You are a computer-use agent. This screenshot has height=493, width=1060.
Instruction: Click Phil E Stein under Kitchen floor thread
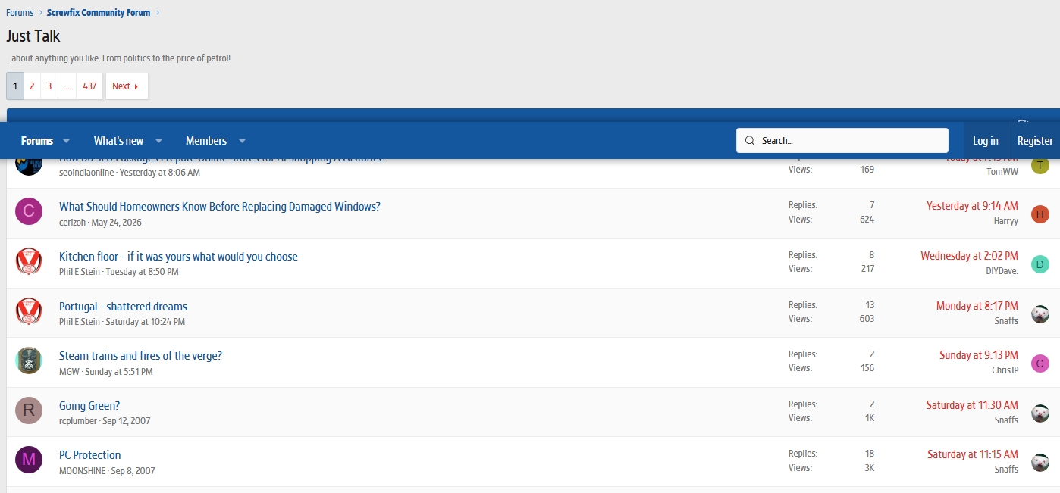point(80,272)
